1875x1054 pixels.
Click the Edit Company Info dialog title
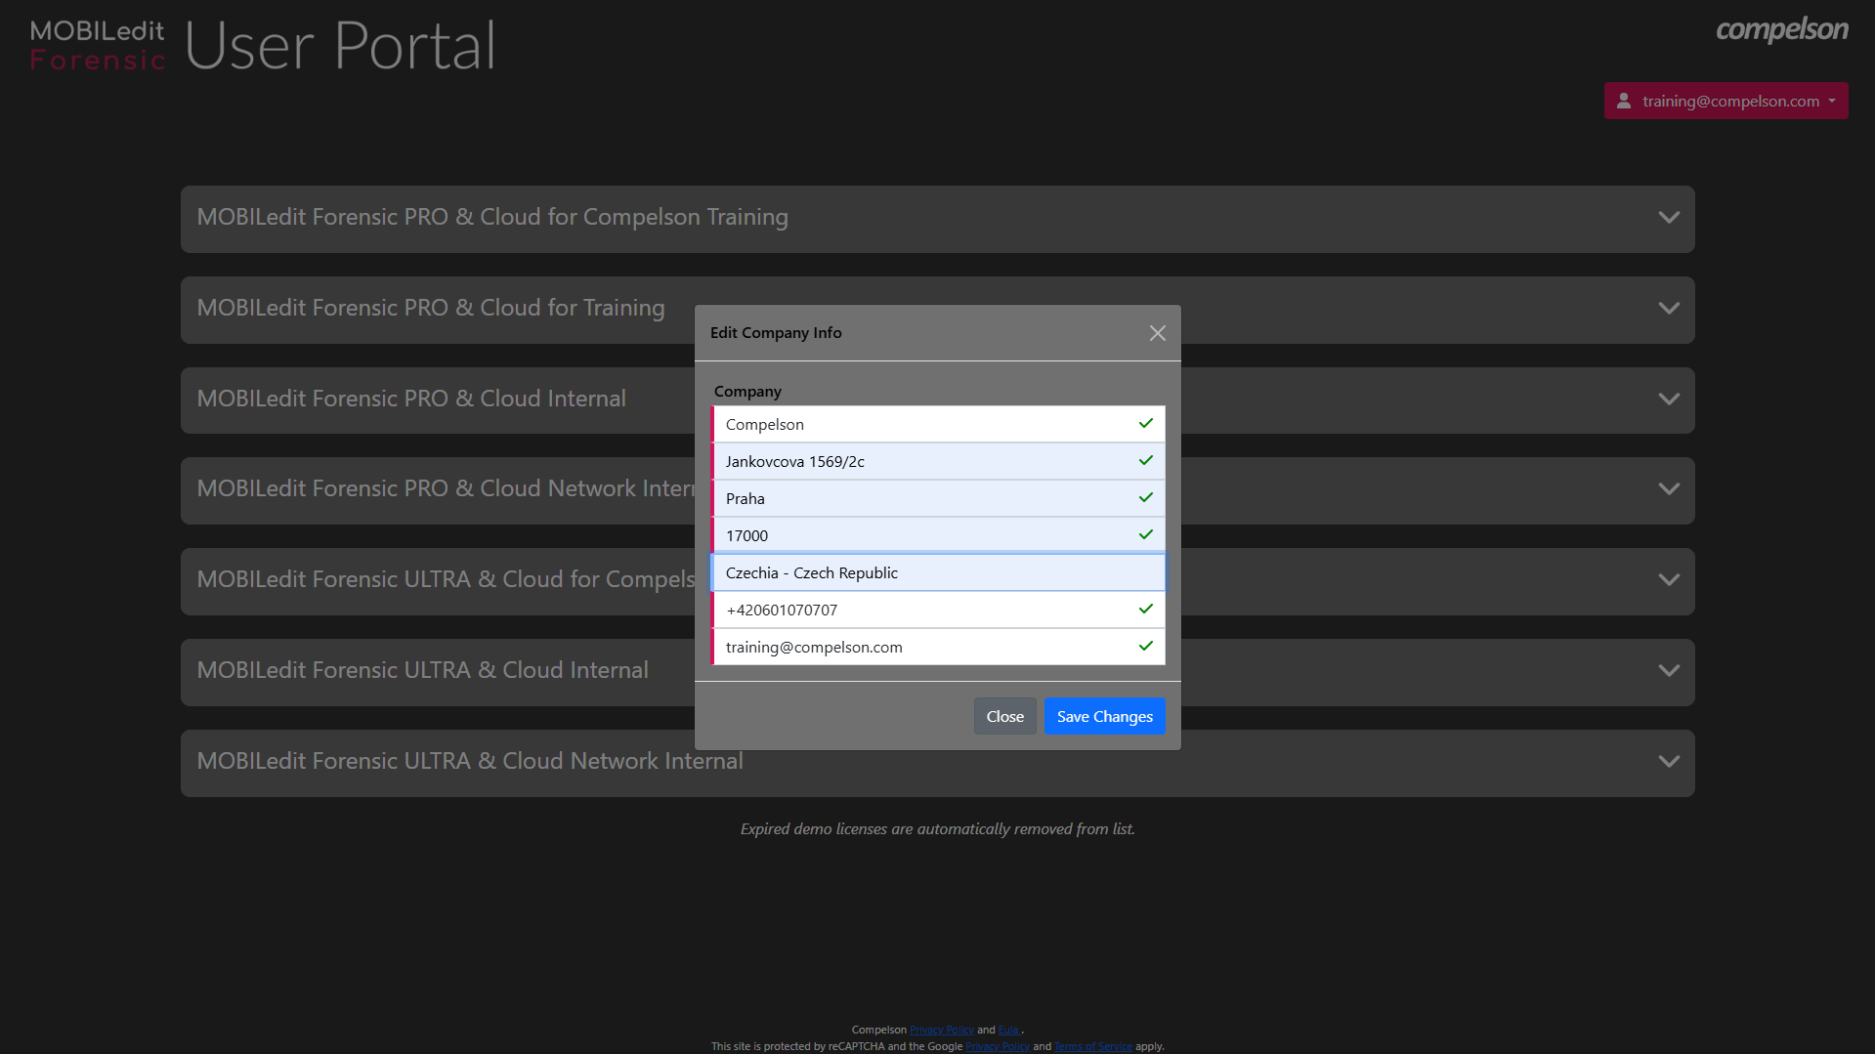[x=776, y=332]
